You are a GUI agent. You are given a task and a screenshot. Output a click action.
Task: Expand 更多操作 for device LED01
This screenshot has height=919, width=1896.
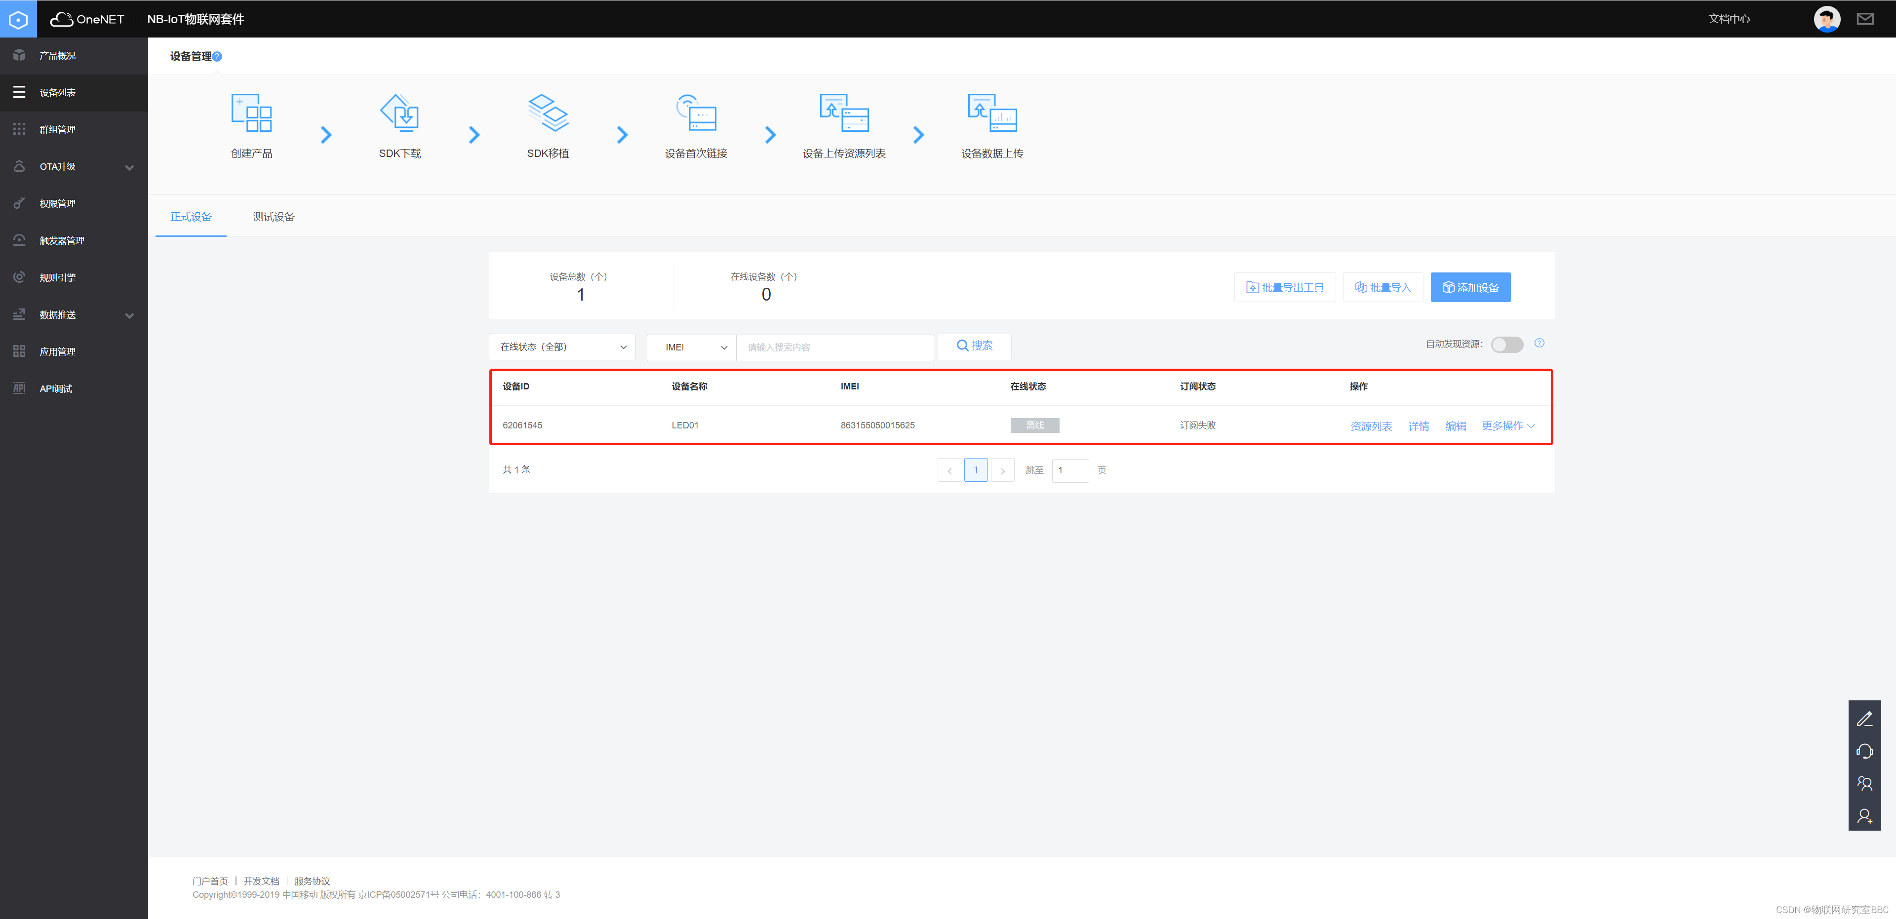(1507, 426)
